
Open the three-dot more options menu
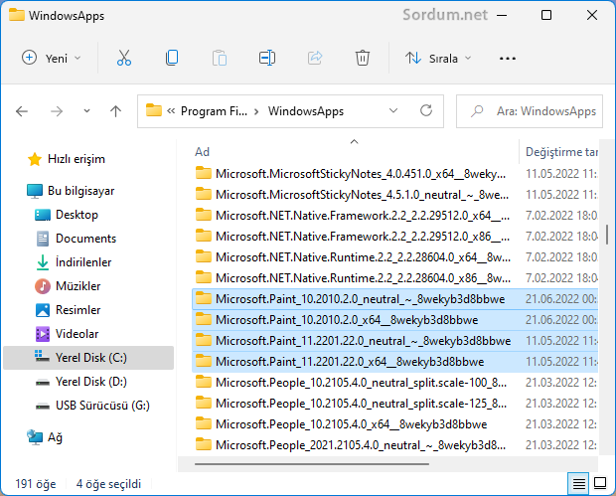click(x=507, y=59)
